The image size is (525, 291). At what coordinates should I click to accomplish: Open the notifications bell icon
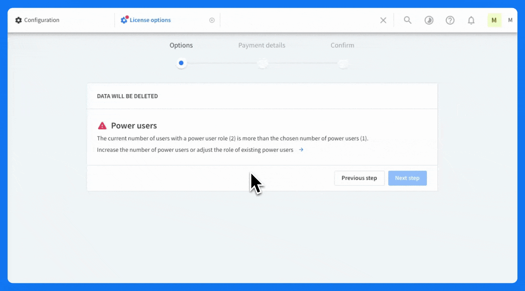point(471,20)
